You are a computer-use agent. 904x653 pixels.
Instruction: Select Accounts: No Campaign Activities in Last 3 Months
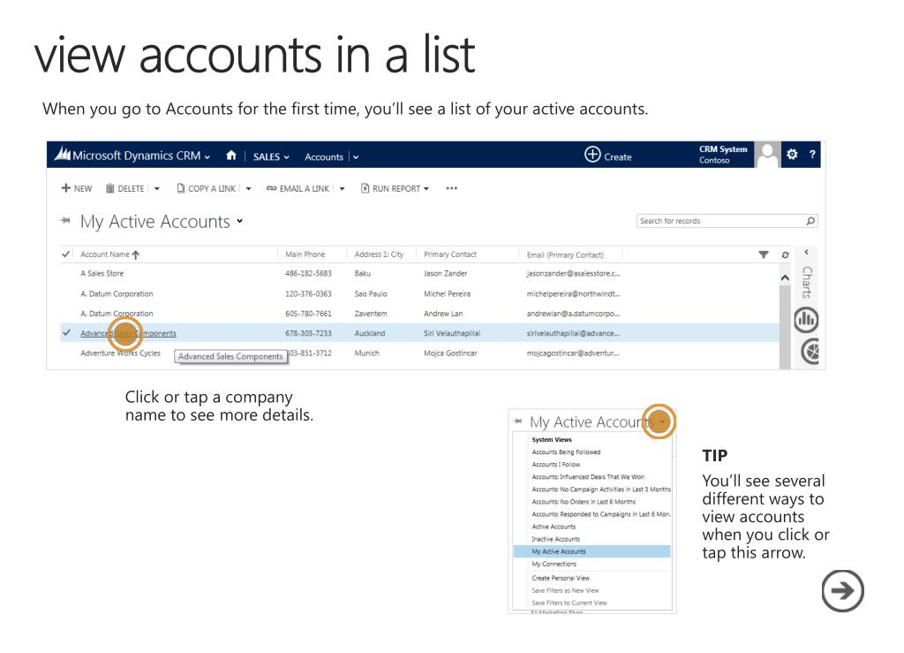click(601, 490)
